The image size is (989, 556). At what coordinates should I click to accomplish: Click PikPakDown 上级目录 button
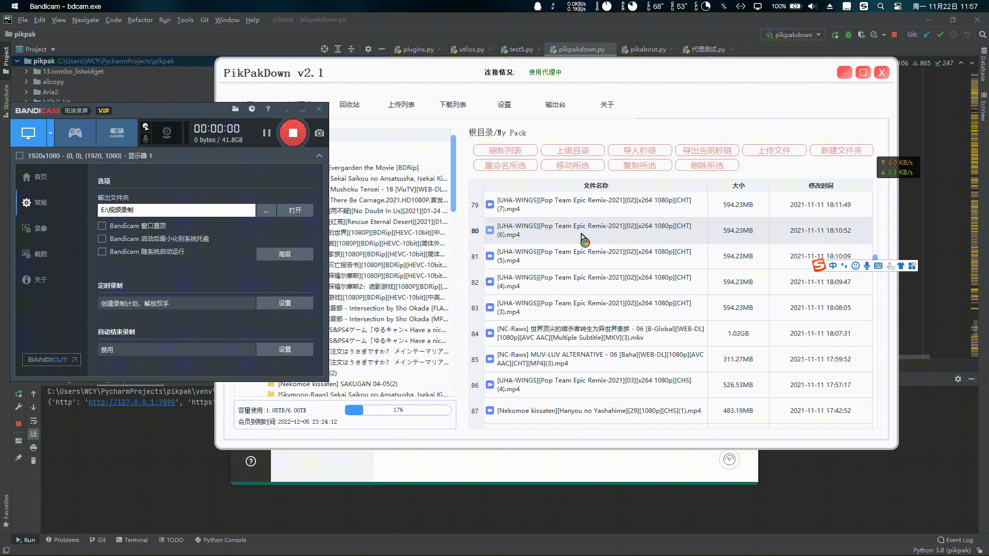pyautogui.click(x=573, y=150)
